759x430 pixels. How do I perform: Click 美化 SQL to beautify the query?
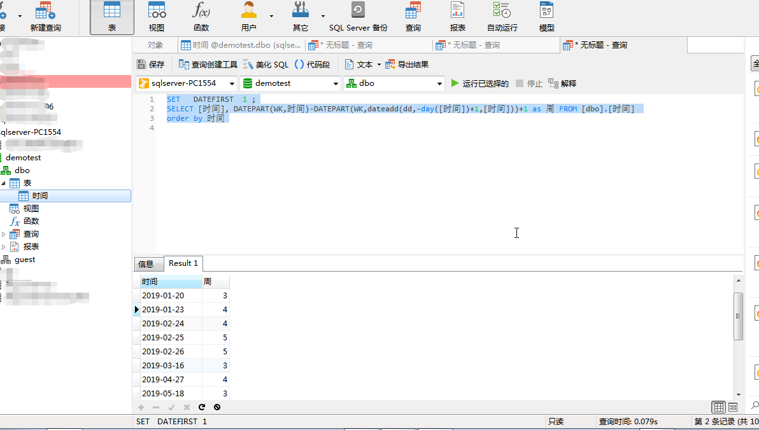(266, 64)
